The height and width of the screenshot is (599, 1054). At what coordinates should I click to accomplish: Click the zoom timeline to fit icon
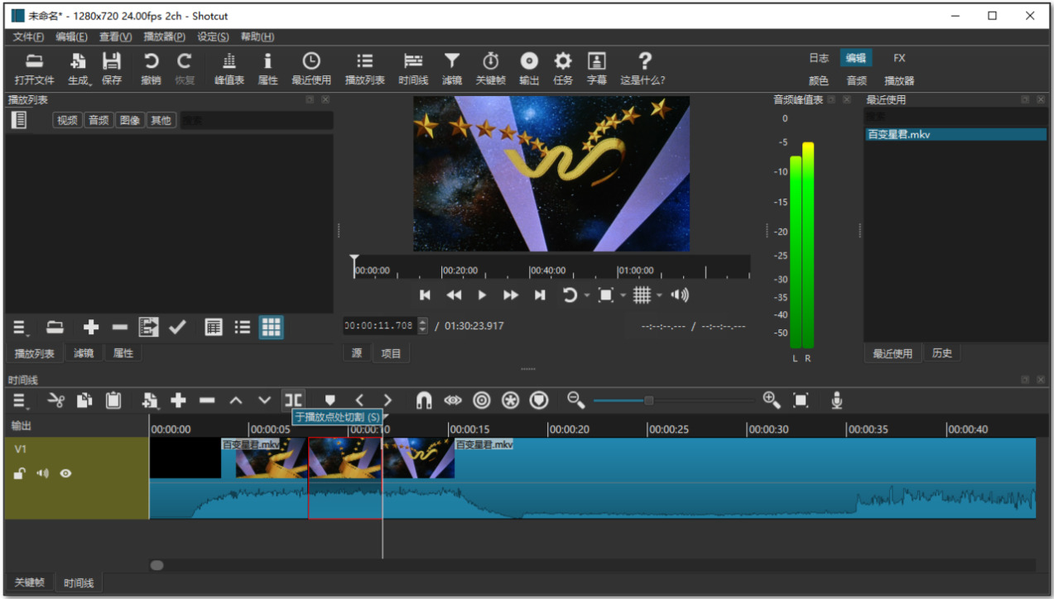801,400
